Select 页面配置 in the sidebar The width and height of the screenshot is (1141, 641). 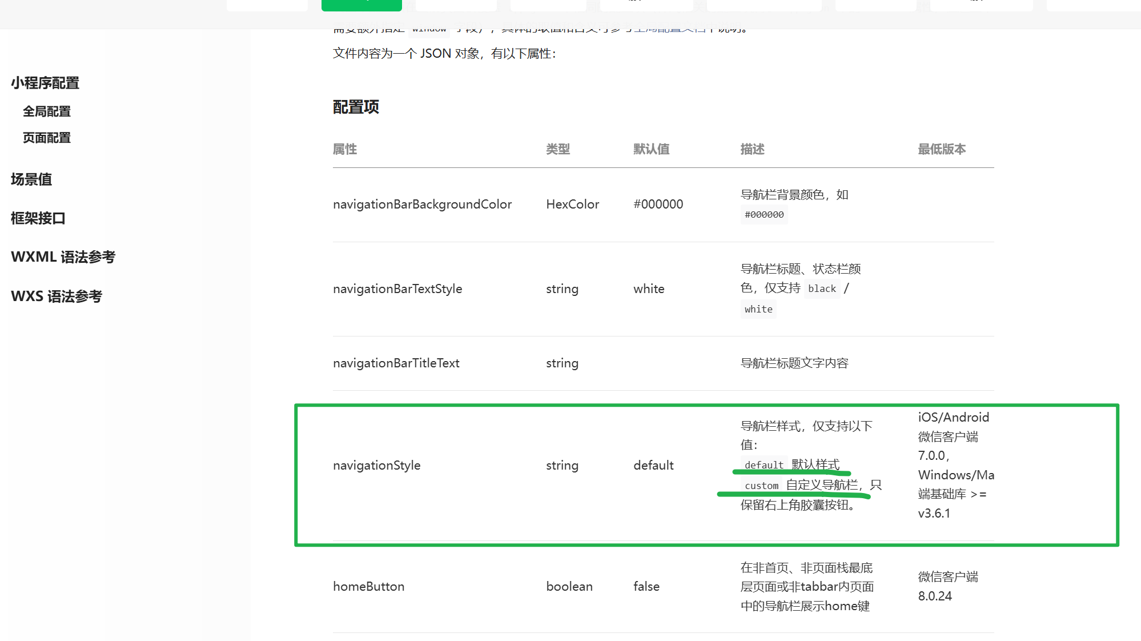click(47, 138)
